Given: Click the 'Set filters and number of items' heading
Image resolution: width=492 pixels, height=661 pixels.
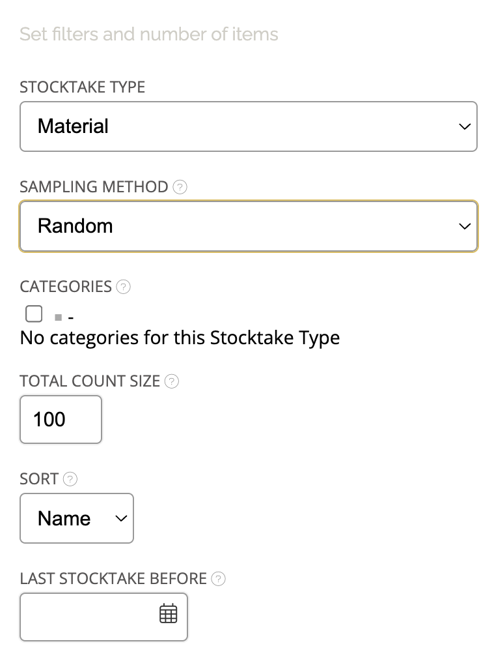Looking at the screenshot, I should (149, 34).
